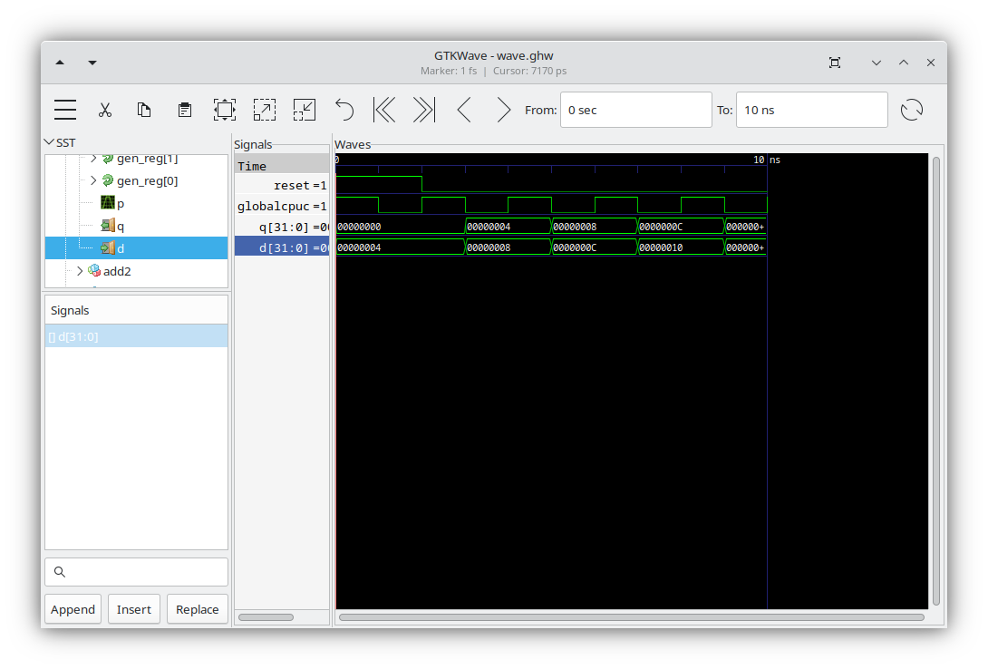Click the horizontal scrollbar under the waves
The width and height of the screenshot is (988, 669).
[x=634, y=617]
